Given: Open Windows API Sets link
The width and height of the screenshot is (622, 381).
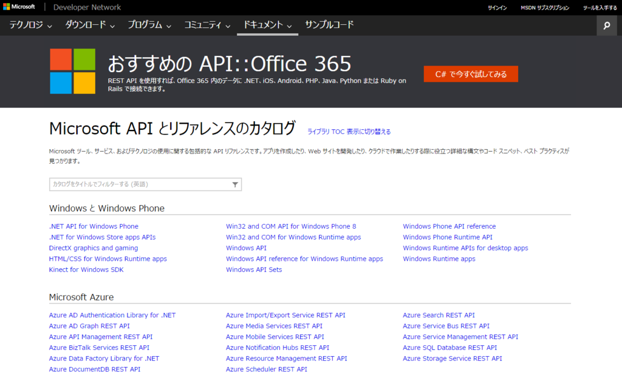Looking at the screenshot, I should 254,269.
